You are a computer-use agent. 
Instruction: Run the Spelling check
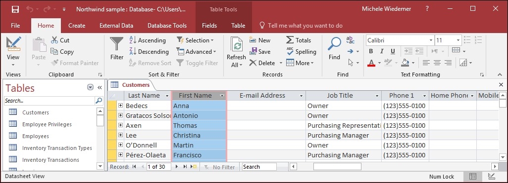(x=302, y=52)
